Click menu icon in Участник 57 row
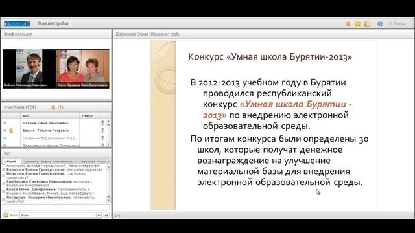Viewport: 415px width, 233px height. point(5,138)
